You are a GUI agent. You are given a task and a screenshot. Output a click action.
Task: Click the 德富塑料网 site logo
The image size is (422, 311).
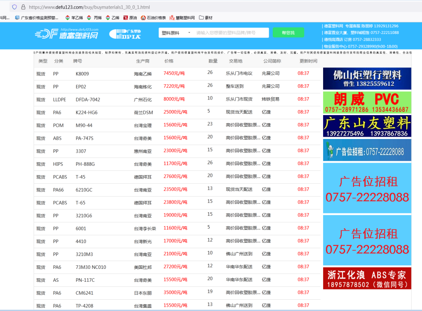point(67,34)
